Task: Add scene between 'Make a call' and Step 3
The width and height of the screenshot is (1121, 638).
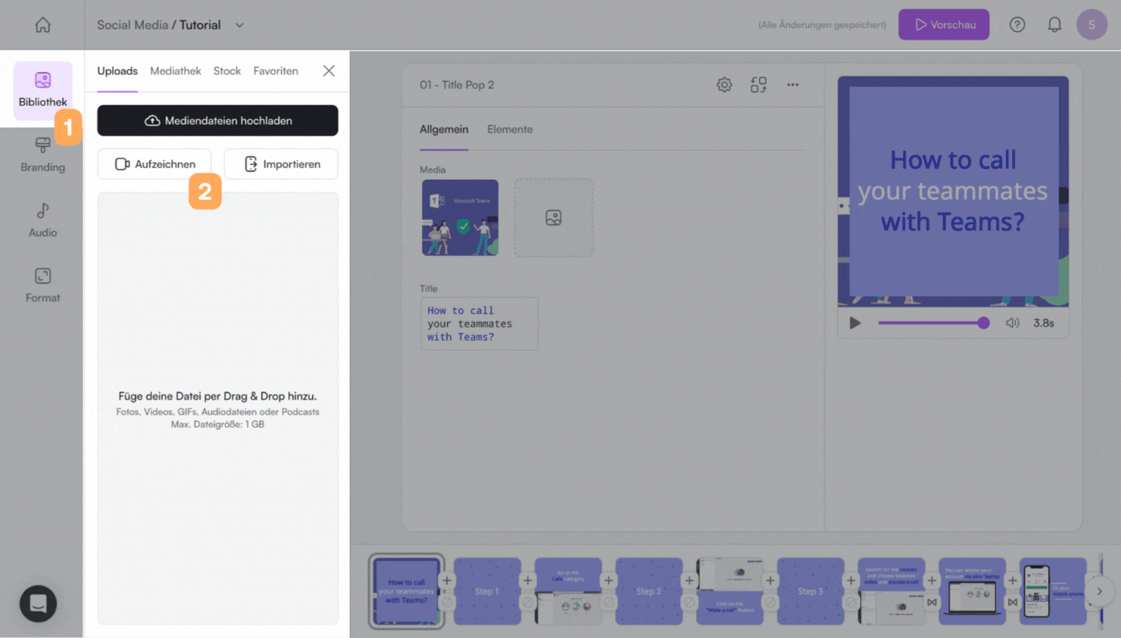Action: [x=771, y=580]
